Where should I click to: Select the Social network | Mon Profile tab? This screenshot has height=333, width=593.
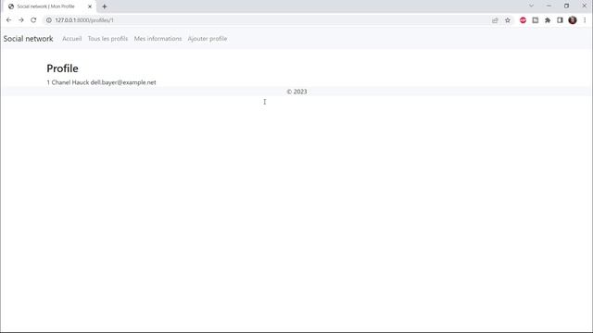[x=50, y=6]
